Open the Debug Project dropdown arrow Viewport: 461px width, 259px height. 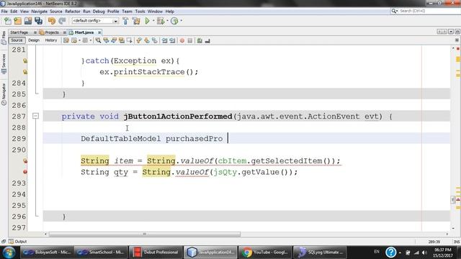click(167, 21)
